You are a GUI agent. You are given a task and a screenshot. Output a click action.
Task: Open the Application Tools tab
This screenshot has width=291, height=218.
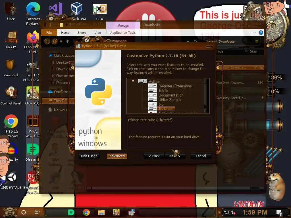click(x=123, y=33)
